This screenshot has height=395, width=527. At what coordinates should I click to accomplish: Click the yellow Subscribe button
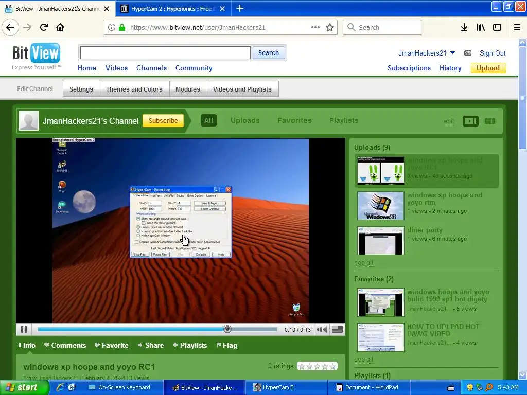pyautogui.click(x=163, y=120)
